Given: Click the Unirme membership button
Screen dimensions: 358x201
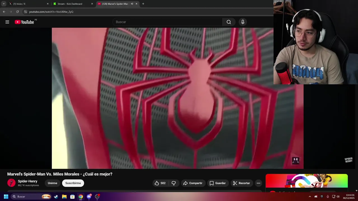Looking at the screenshot, I should pos(52,183).
